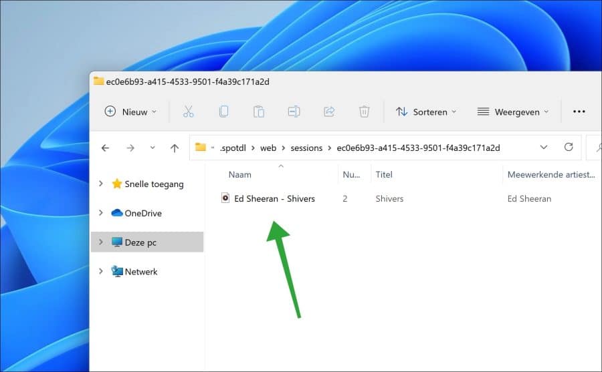Viewport: 602px width, 372px height.
Task: Expand the Deze pc tree node
Action: click(x=100, y=242)
